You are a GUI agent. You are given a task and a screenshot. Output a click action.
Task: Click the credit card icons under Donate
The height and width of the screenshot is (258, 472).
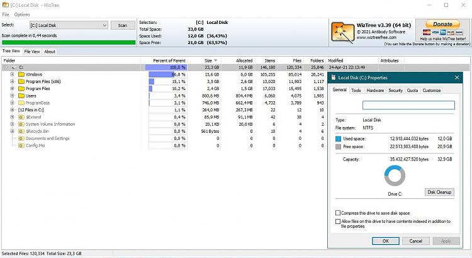tap(442, 33)
